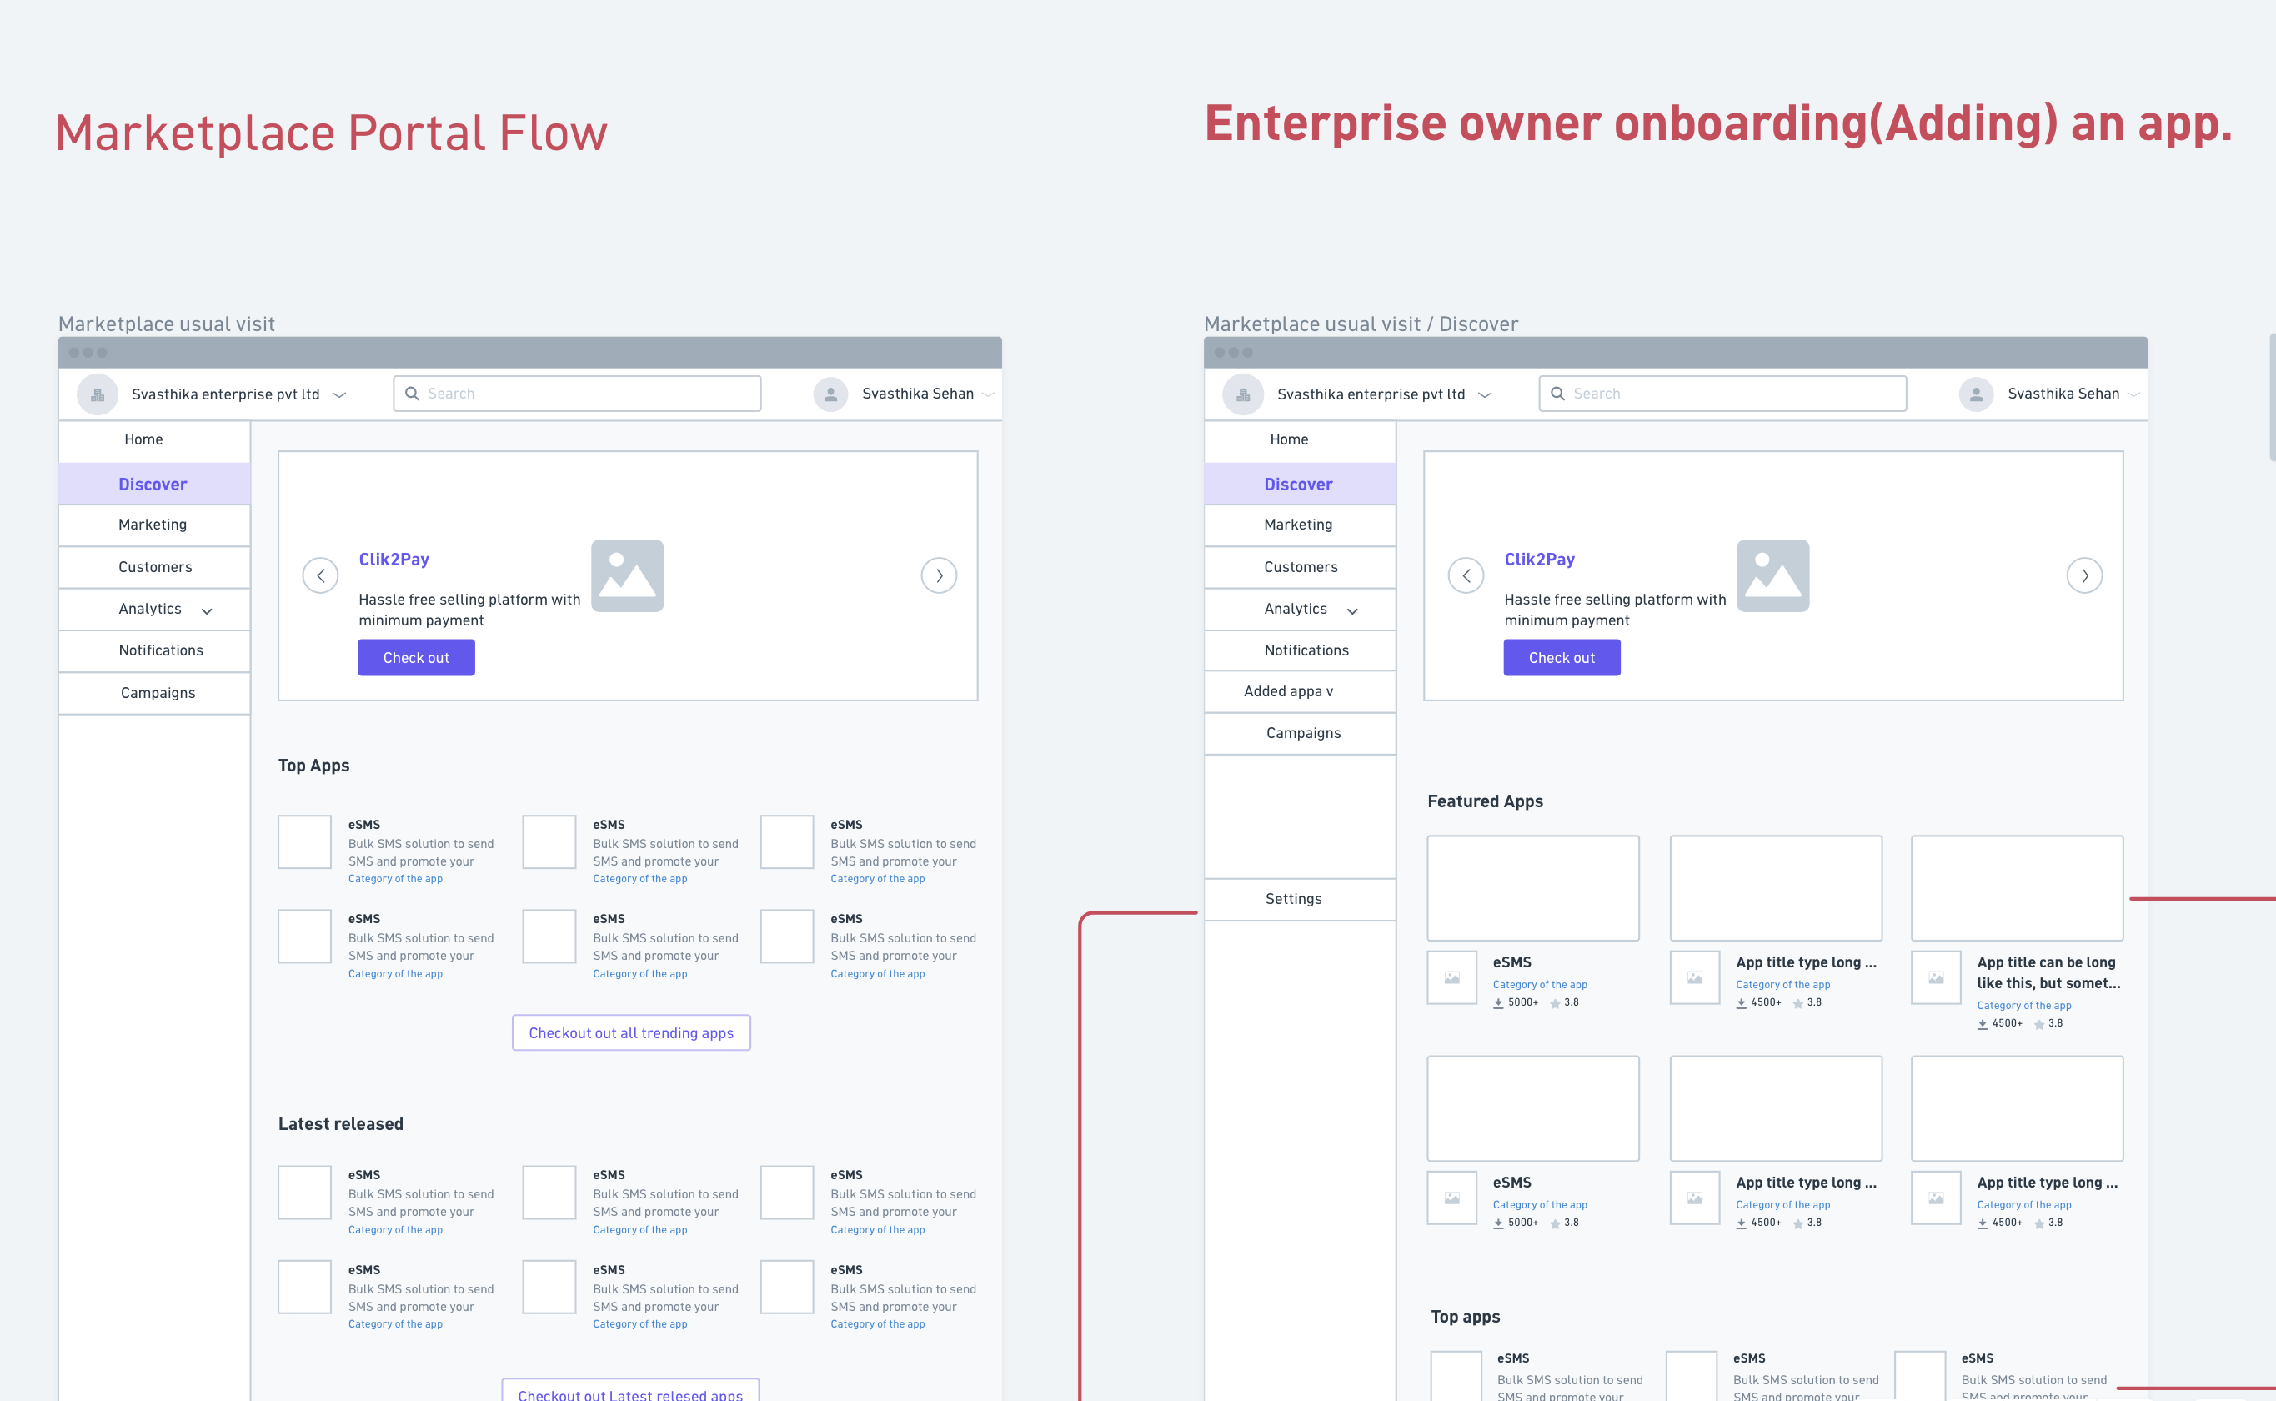Go to next banner slide in left window
This screenshot has height=1401, width=2276.
pyautogui.click(x=940, y=575)
